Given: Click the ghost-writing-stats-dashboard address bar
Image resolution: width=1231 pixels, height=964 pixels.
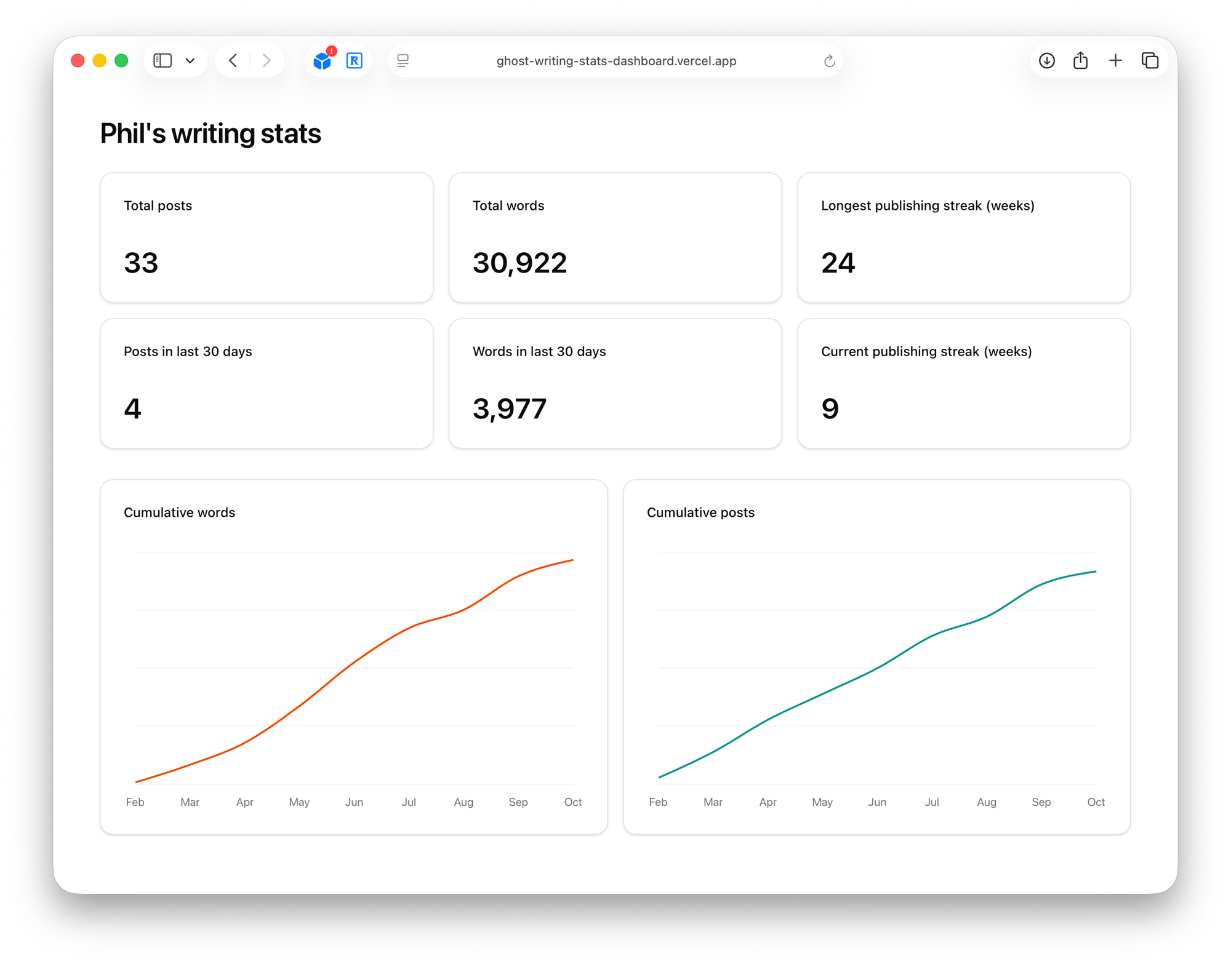Looking at the screenshot, I should click(615, 60).
